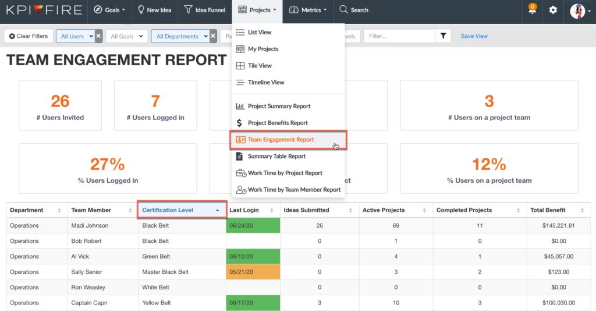The width and height of the screenshot is (596, 311).
Task: Select team member Sally Senior
Action: click(87, 272)
